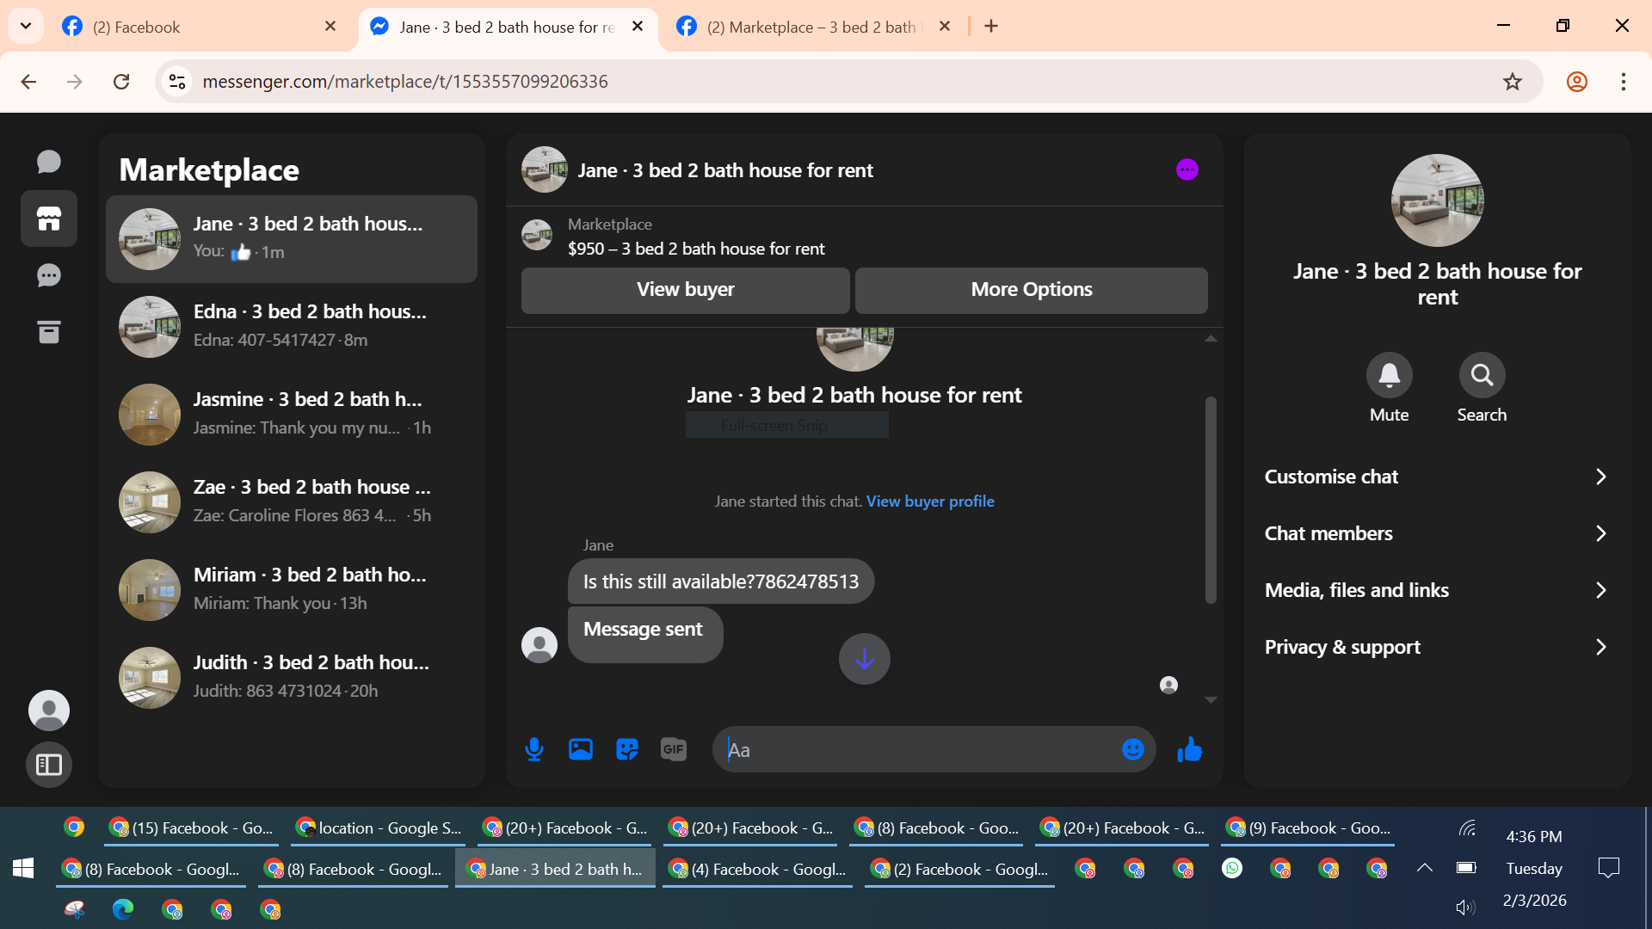Toggle the conversation info panel button
Viewport: 1652px width, 929px height.
click(1187, 169)
